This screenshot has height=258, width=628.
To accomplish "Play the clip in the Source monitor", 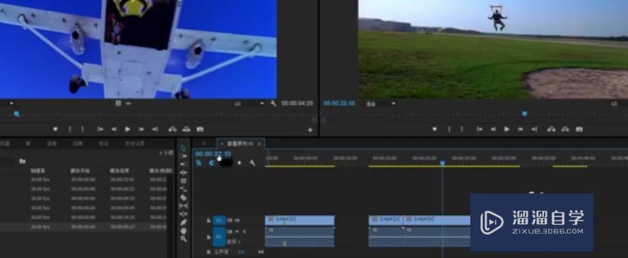I will (128, 129).
